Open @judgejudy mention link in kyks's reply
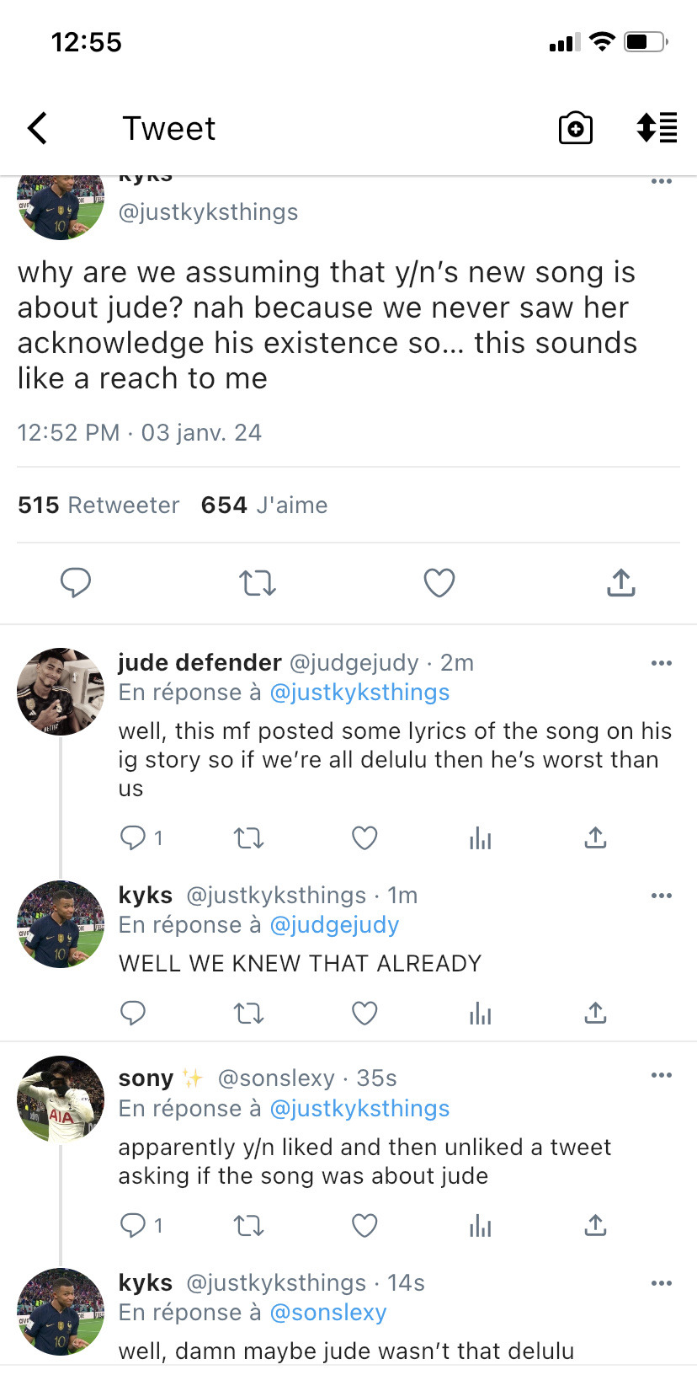 tap(334, 925)
